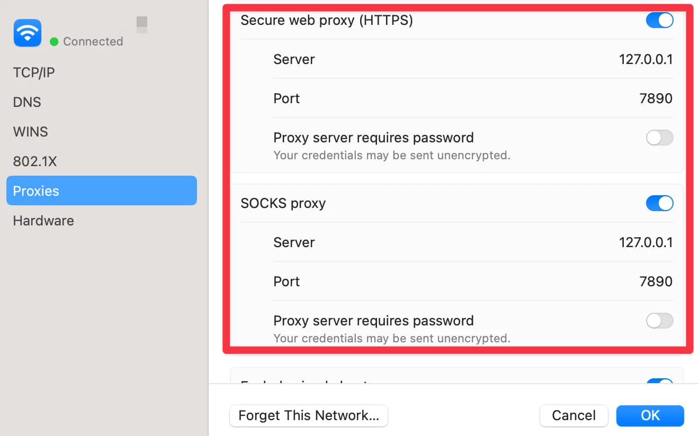Select the Proxies sidebar item
The image size is (699, 436).
(101, 191)
